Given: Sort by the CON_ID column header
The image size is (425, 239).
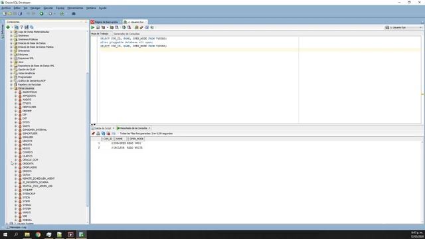Looking at the screenshot, I should pyautogui.click(x=108, y=139).
